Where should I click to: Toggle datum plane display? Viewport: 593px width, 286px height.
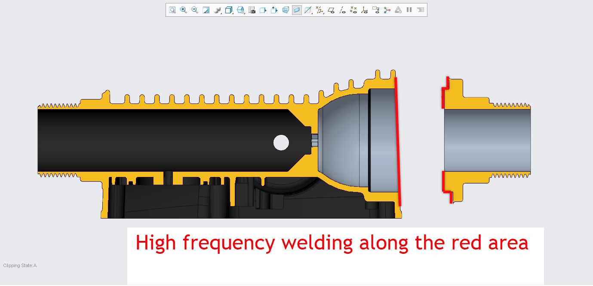coord(331,10)
